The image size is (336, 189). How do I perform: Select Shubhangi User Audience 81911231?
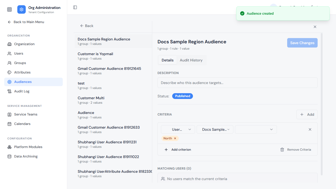coord(113,144)
